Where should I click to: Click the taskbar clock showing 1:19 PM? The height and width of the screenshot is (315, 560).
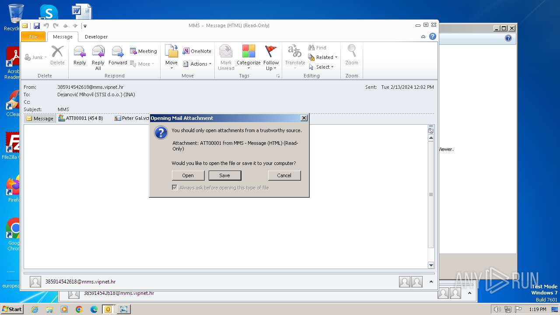(538, 309)
